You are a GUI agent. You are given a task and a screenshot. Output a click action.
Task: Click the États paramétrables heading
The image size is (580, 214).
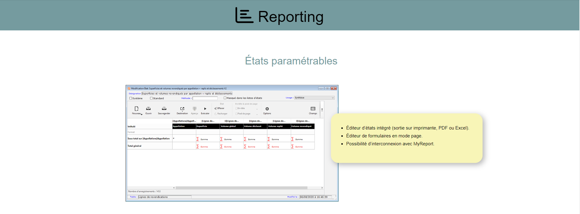coord(291,61)
